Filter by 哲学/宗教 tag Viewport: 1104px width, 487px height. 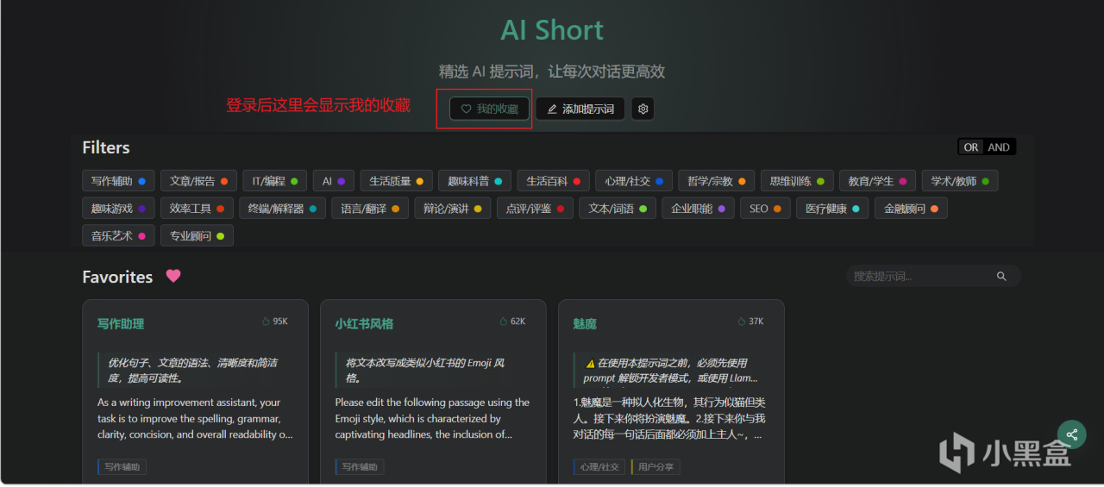(715, 182)
